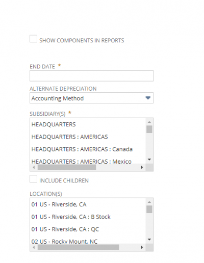Click the subsidiary list horizontal scrollbar thumb

pyautogui.click(x=67, y=167)
